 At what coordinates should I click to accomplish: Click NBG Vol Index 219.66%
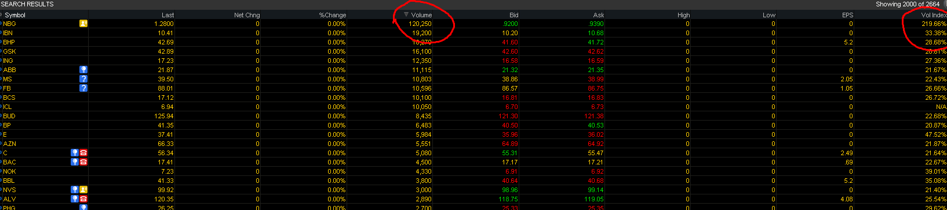(934, 24)
